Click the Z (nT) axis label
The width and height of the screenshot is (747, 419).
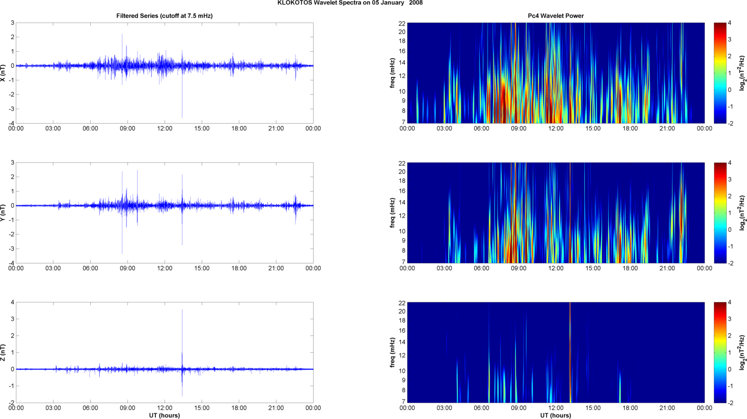click(3, 353)
